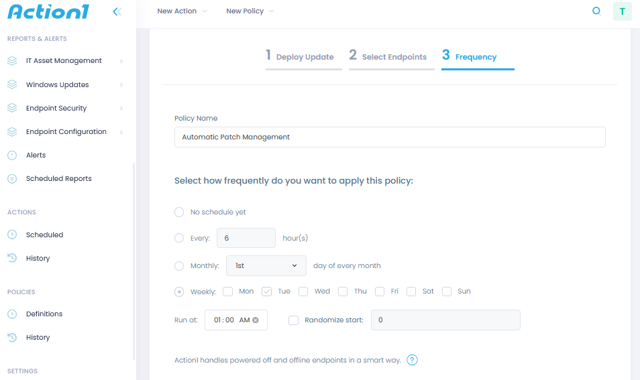The height and width of the screenshot is (380, 640).
Task: Click the Policy Name input field
Action: click(390, 137)
